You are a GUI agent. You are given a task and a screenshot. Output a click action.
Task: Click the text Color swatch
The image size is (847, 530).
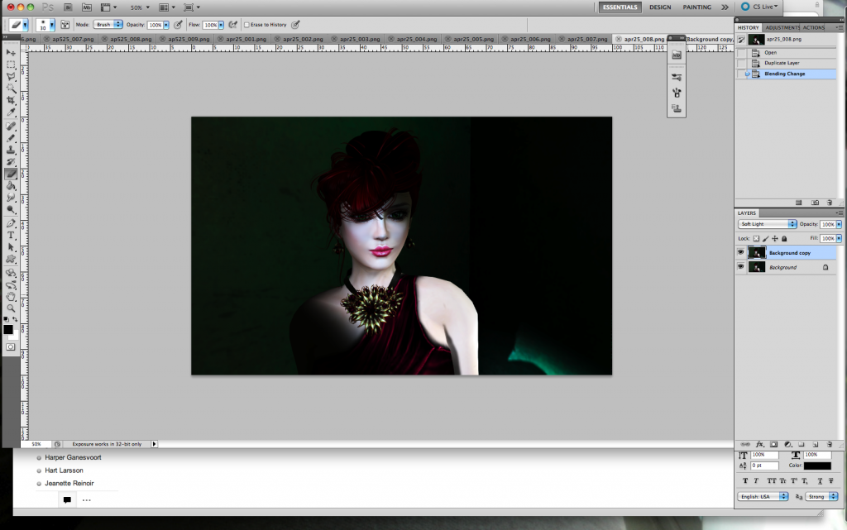coord(817,466)
